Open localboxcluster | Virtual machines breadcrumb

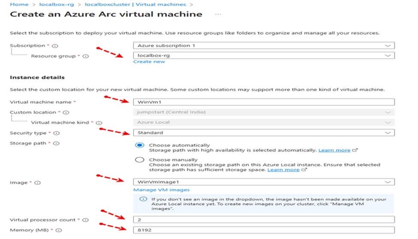(135, 5)
